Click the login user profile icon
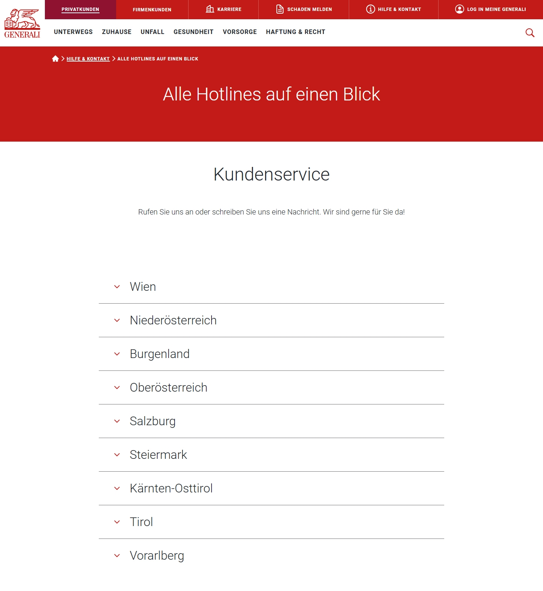543x591 pixels. (460, 9)
